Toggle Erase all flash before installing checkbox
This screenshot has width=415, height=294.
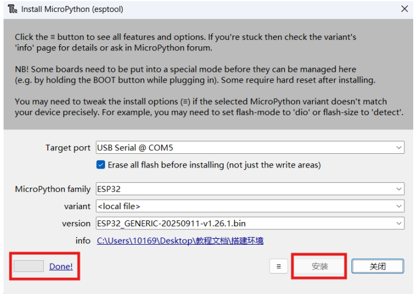coord(100,165)
